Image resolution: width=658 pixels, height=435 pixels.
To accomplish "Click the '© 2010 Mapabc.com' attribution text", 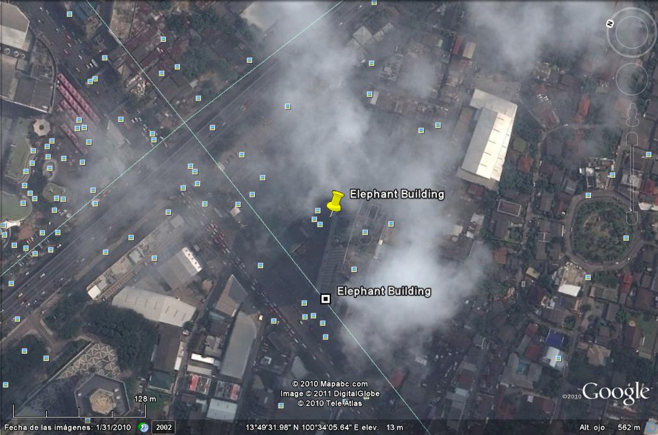I will coord(330,384).
